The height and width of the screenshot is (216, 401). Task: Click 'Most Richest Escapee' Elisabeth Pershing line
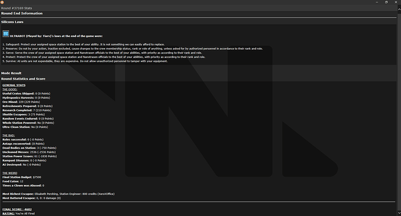[59, 194]
